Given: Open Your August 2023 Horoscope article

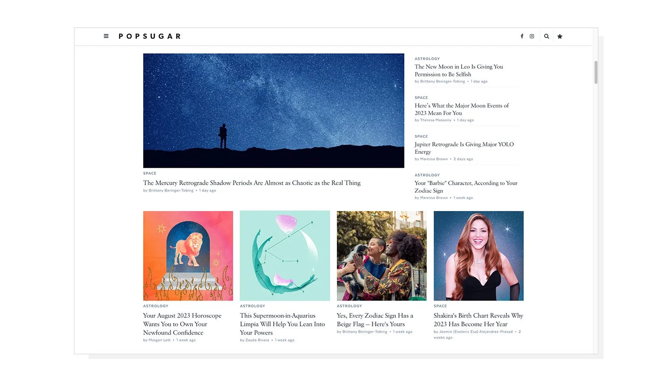Looking at the screenshot, I should [x=183, y=324].
